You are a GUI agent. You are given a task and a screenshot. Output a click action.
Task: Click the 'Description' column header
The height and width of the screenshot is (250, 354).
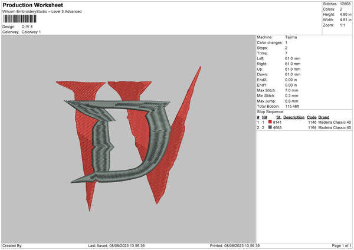[294, 117]
